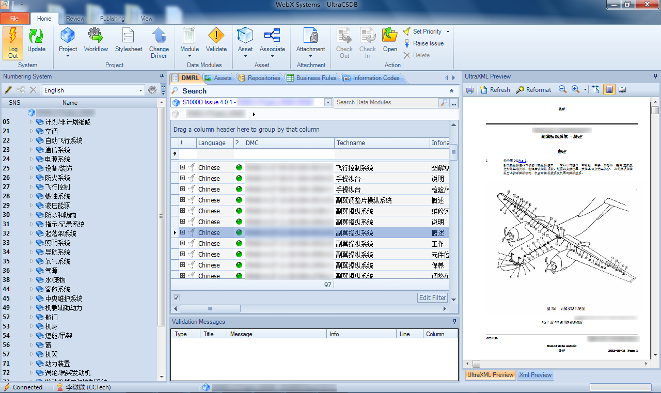Click the grid horizontal scrollbar thumb
661x393 pixels.
[x=210, y=309]
